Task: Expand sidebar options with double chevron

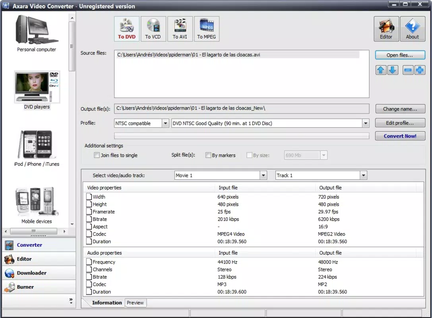Action: click(x=71, y=301)
